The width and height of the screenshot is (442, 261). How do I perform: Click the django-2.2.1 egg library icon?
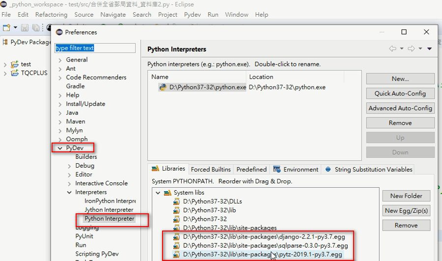click(x=176, y=237)
